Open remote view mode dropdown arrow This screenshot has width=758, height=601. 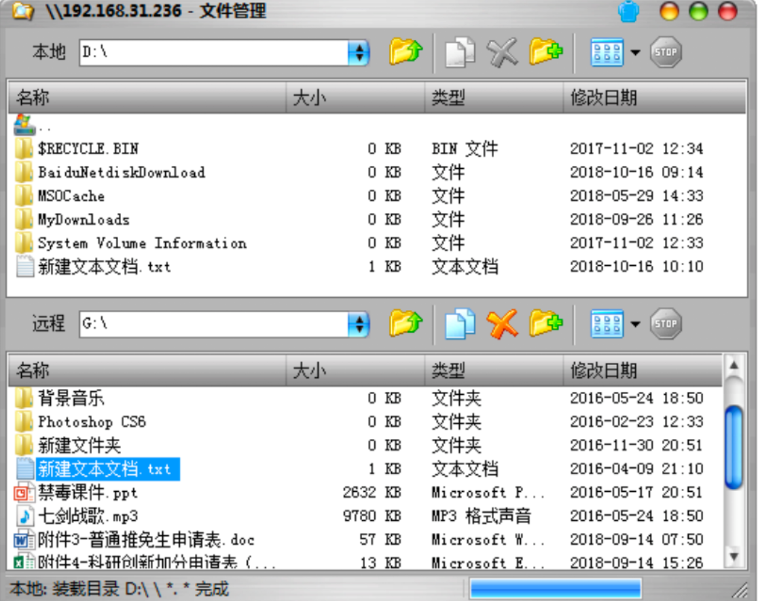point(636,324)
